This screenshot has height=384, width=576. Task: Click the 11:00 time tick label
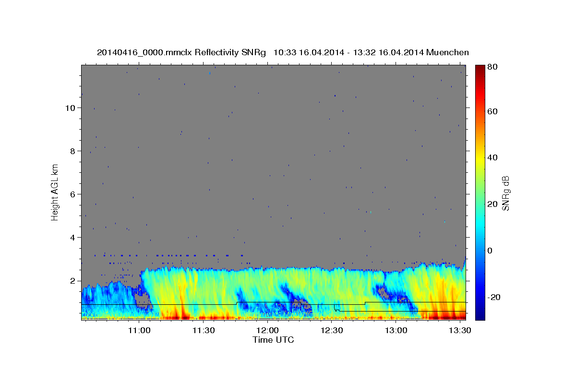click(x=139, y=330)
